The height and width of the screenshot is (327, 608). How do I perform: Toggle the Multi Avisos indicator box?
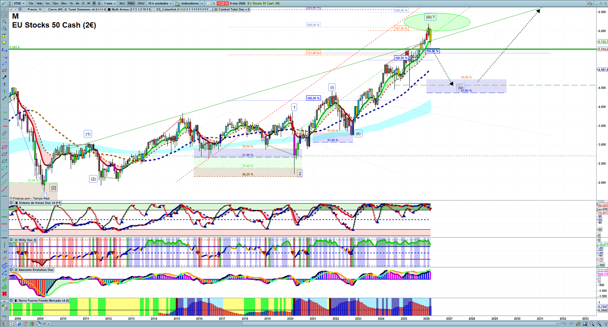pyautogui.click(x=109, y=9)
